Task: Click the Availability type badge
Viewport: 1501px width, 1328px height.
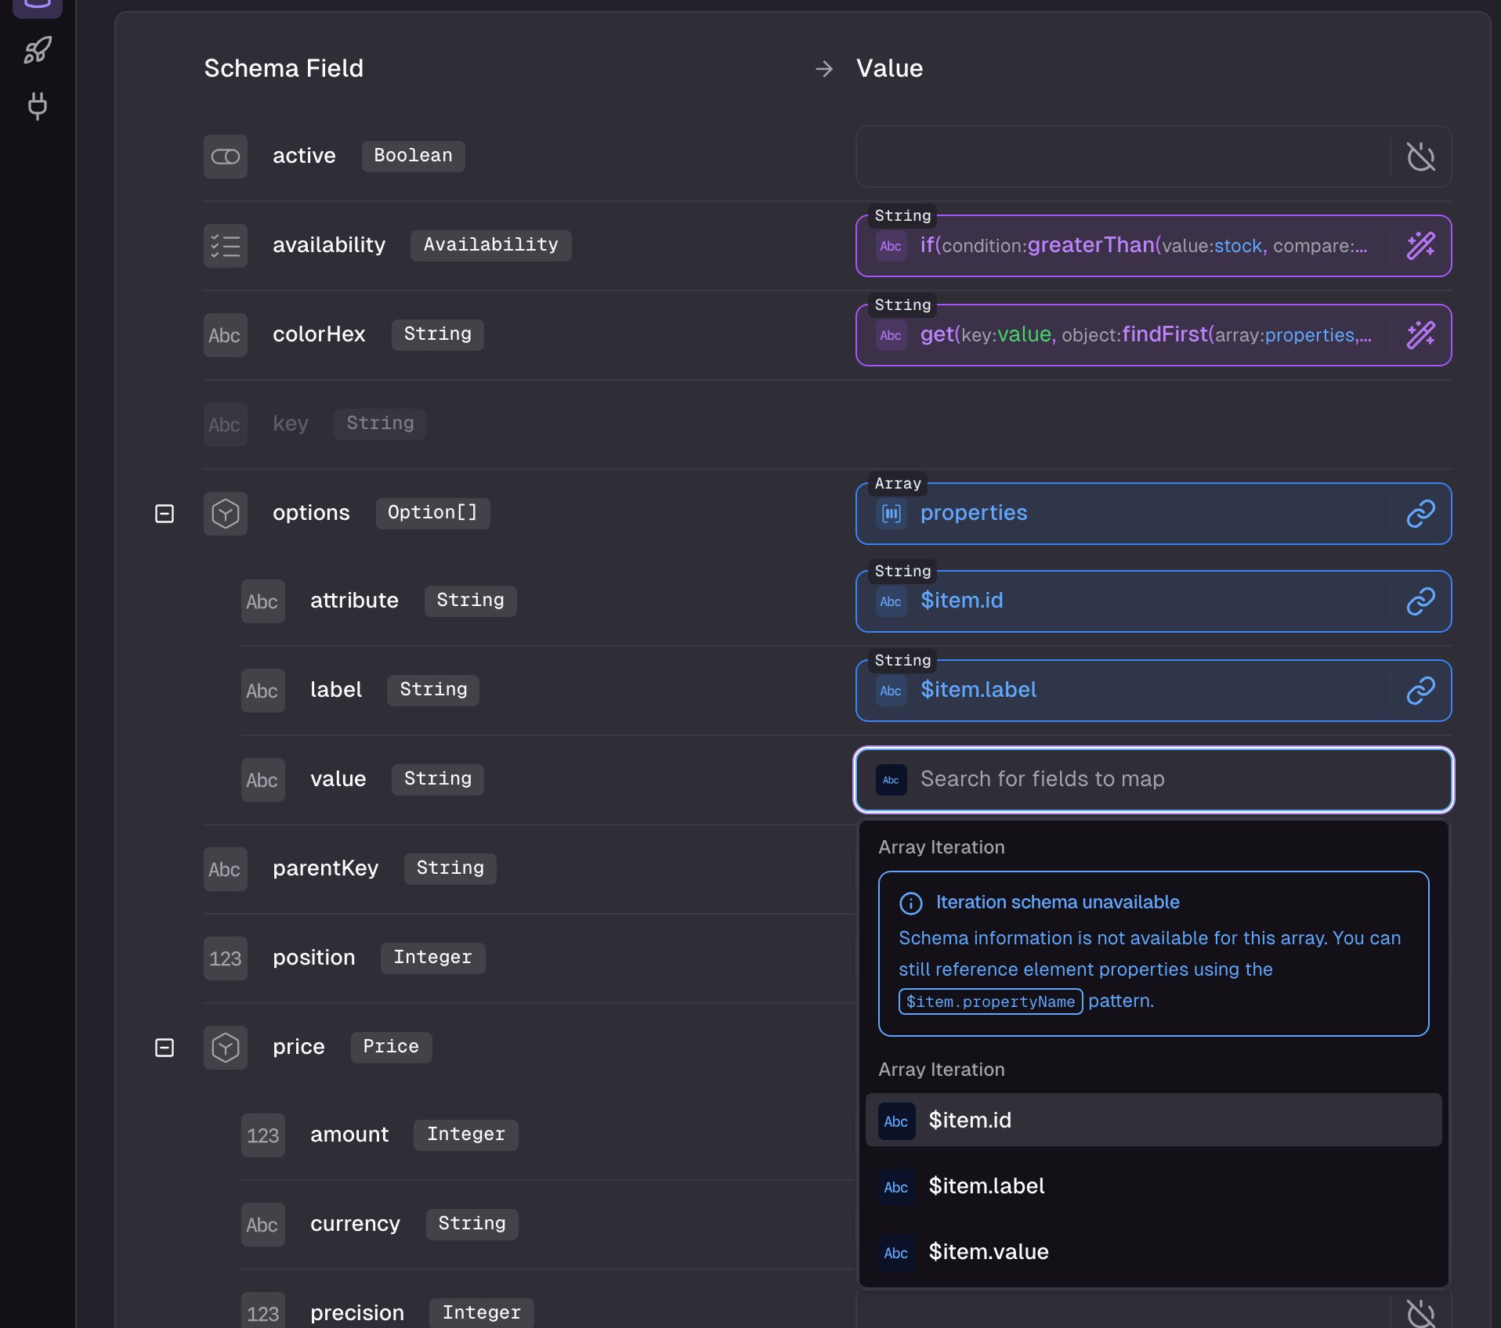Action: tap(490, 245)
